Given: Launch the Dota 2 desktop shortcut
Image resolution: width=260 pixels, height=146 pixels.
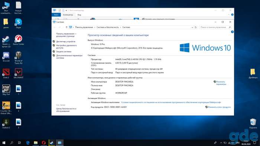Looking at the screenshot, I should point(6,73).
